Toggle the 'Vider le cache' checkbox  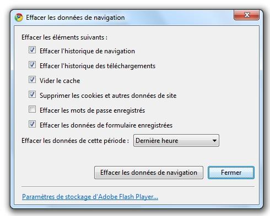pyautogui.click(x=32, y=80)
